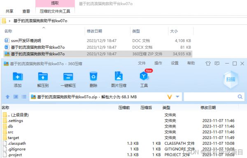Click the 360压缩 ZIP 文件 type cell
The width and height of the screenshot is (247, 158).
(147, 54)
